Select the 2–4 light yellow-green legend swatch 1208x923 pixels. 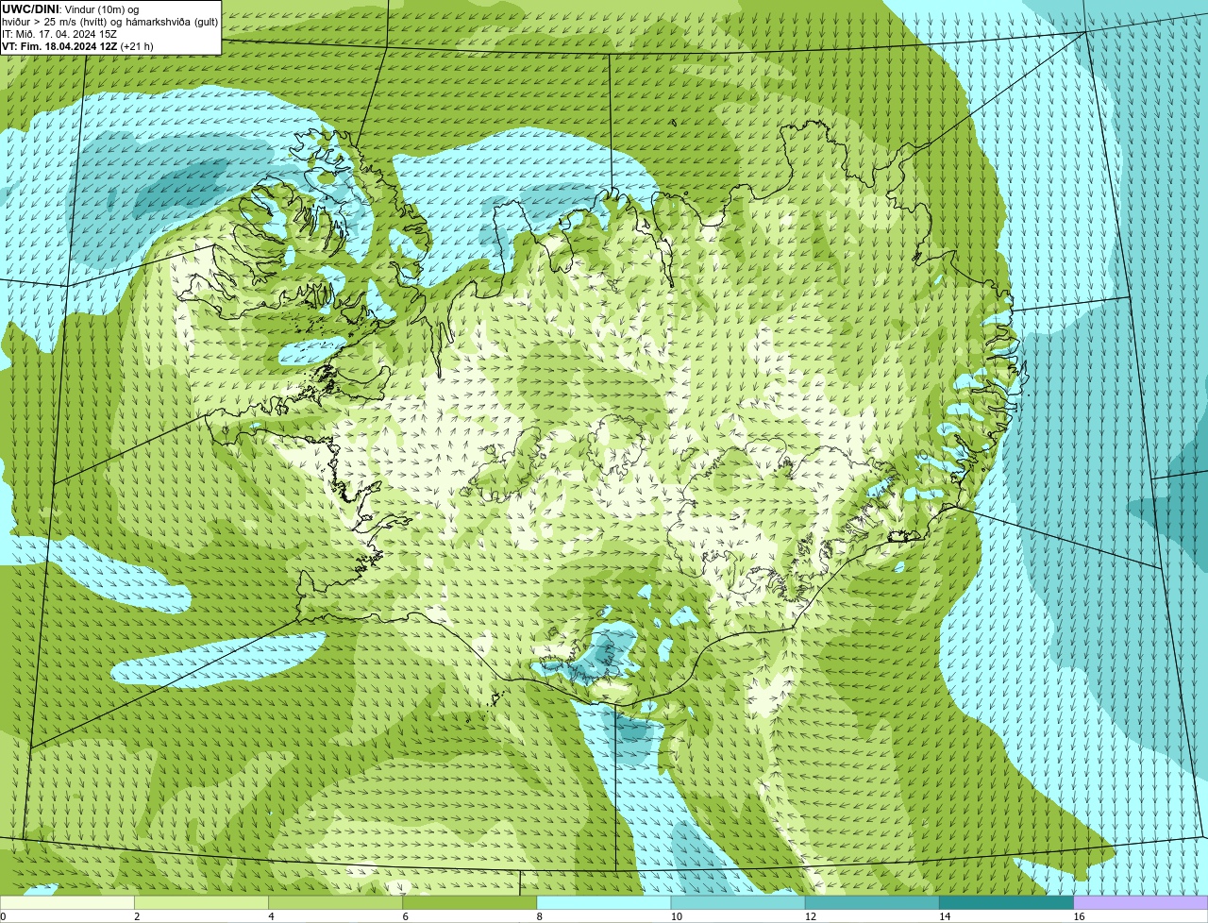pyautogui.click(x=202, y=903)
